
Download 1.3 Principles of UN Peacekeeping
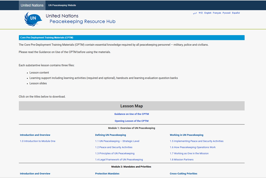point(115,154)
